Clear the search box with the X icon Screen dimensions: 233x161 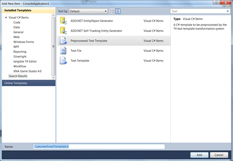pyautogui.click(x=228, y=11)
